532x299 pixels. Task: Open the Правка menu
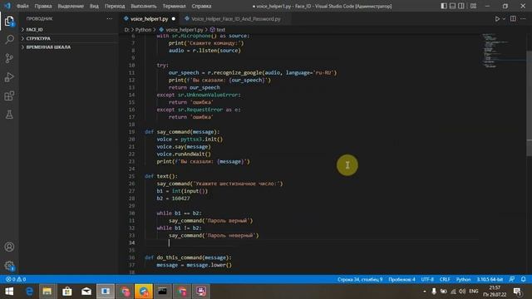point(43,6)
